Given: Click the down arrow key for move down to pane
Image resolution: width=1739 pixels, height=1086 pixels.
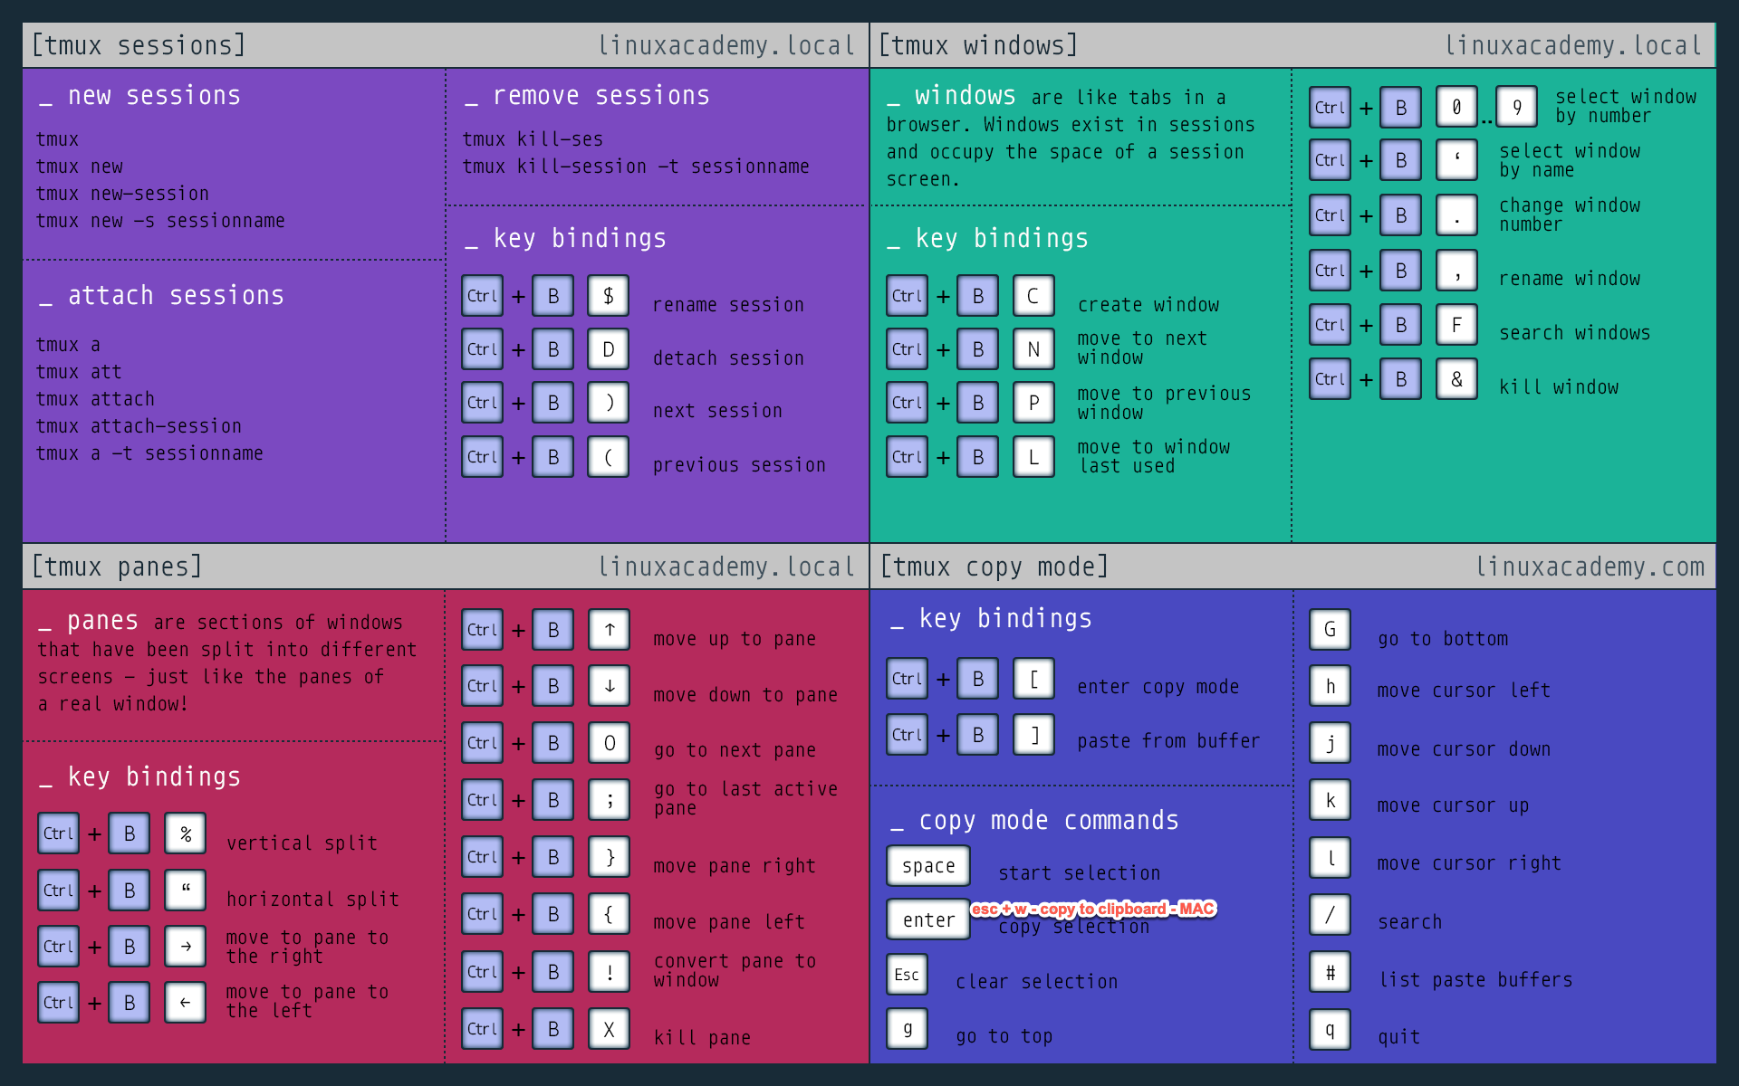Looking at the screenshot, I should [610, 686].
